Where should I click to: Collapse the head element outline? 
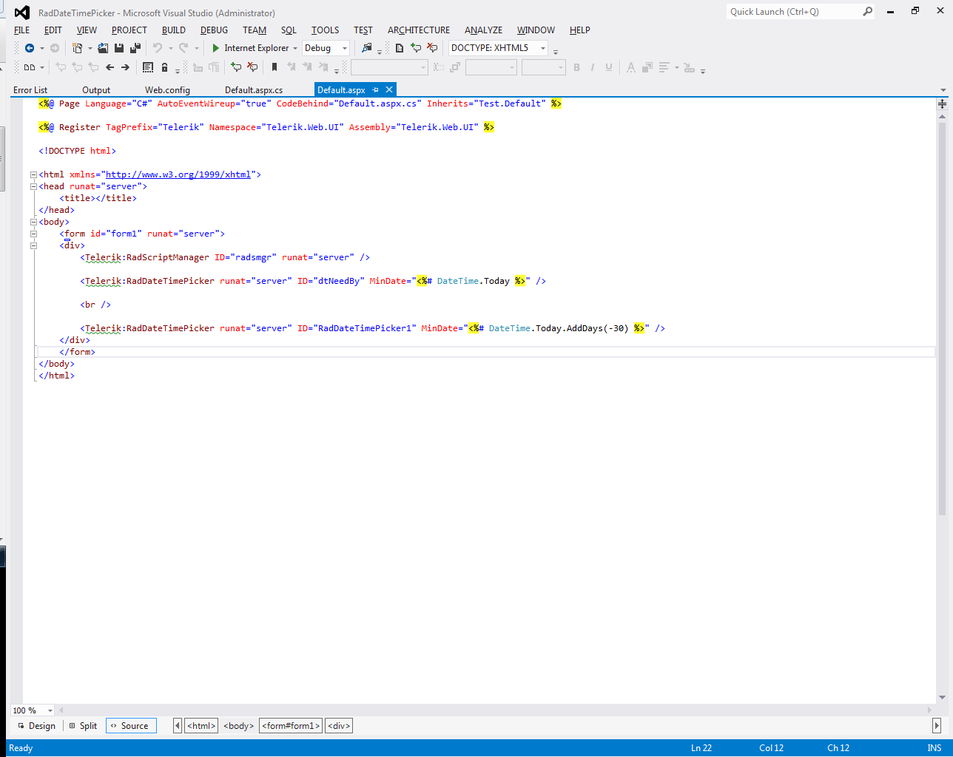(33, 186)
